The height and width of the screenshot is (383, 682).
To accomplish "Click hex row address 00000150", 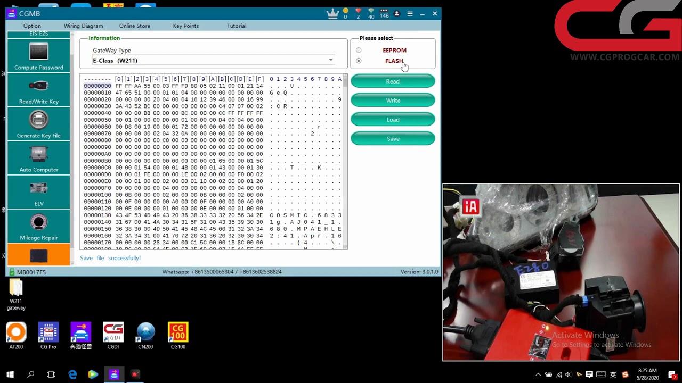I will tap(98, 229).
